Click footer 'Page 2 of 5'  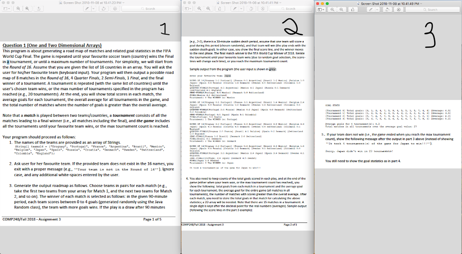click(290, 225)
